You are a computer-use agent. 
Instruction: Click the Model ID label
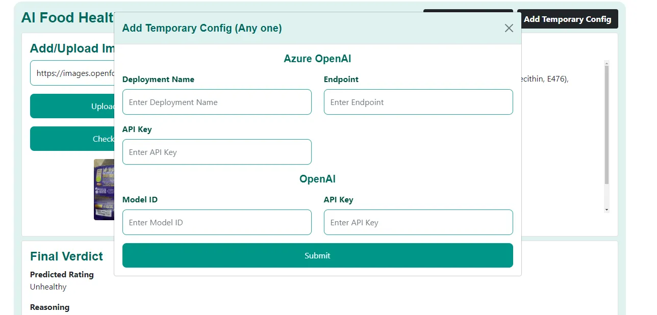(140, 200)
